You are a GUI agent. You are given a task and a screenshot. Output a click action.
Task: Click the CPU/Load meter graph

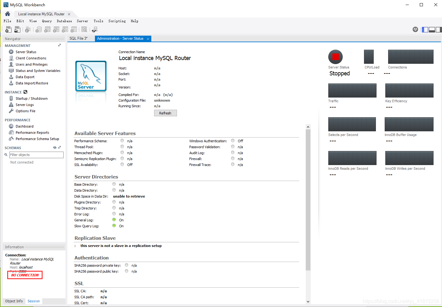[369, 57]
